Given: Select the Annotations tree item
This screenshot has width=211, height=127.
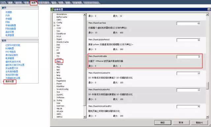Looking at the screenshot, I should pyautogui.click(x=62, y=14).
